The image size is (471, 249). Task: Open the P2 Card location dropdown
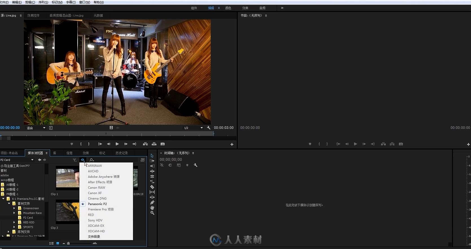coord(32,160)
